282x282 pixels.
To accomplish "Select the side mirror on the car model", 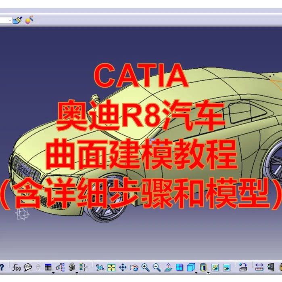I will pyautogui.click(x=95, y=99).
